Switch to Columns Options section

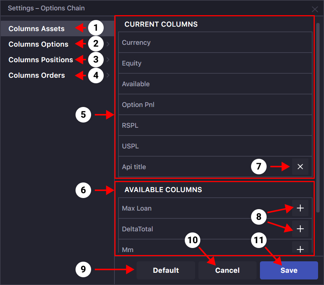39,44
